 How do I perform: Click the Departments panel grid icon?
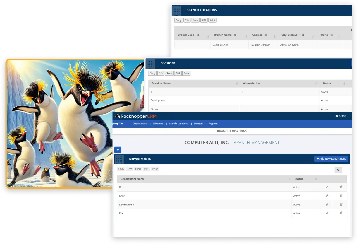click(119, 159)
